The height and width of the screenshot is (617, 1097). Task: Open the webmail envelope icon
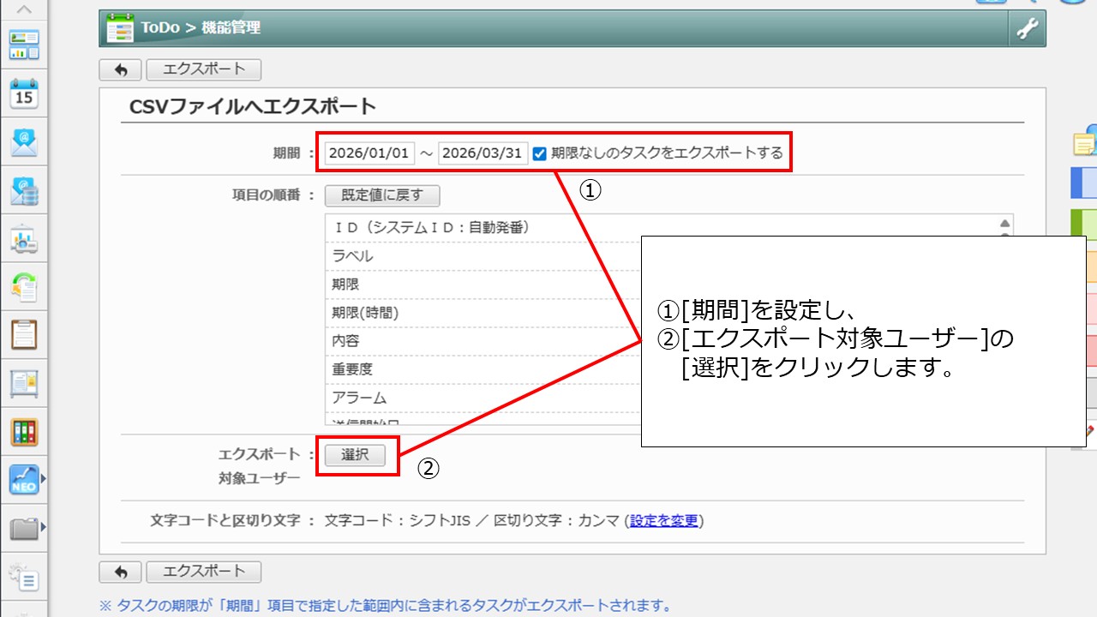click(24, 142)
